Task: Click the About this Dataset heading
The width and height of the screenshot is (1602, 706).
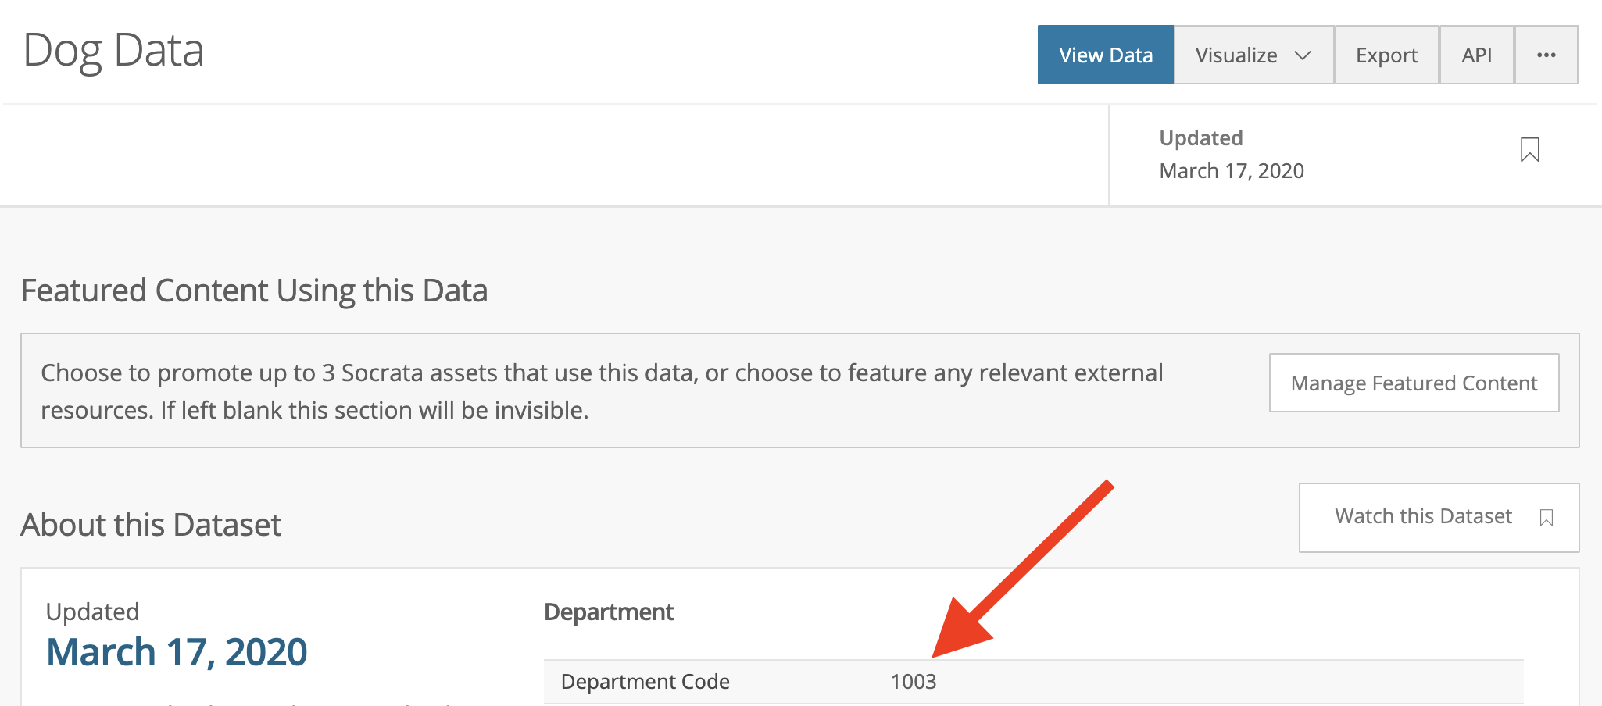Action: coord(151,525)
